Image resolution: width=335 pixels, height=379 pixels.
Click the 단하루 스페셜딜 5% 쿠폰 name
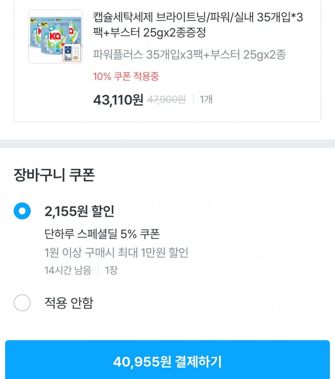click(x=102, y=234)
